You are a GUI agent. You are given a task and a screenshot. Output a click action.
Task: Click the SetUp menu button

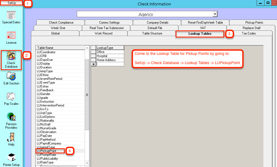pos(11,3)
